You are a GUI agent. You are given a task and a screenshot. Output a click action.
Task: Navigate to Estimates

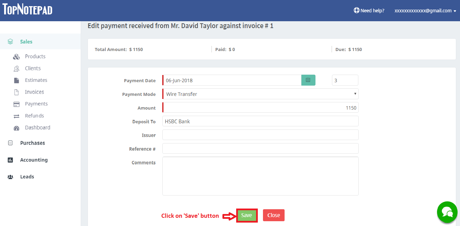pyautogui.click(x=36, y=80)
